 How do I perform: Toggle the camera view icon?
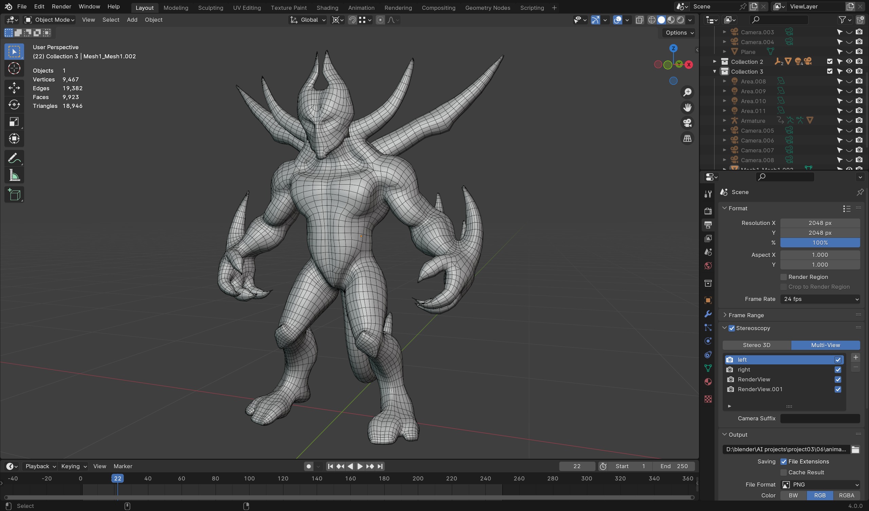click(x=687, y=123)
